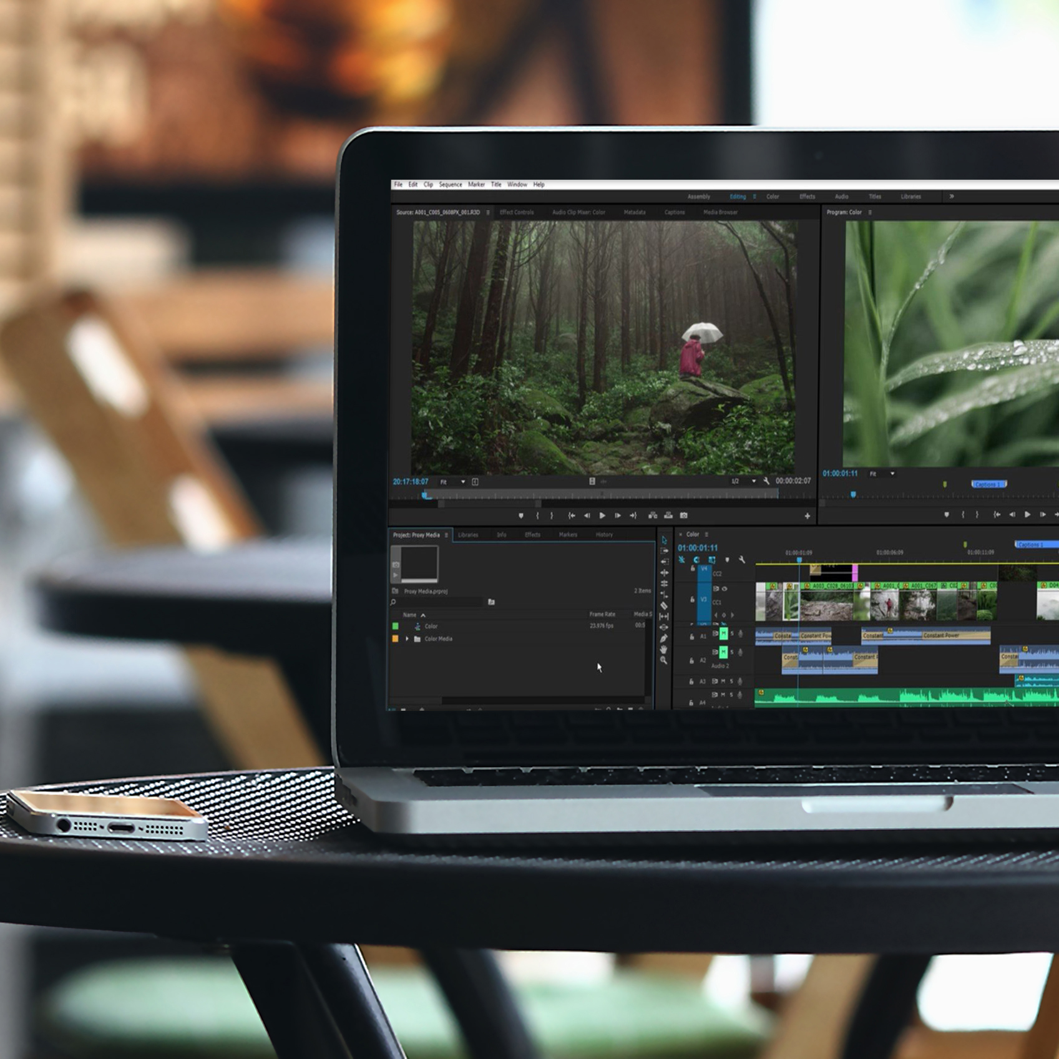
Task: Switch to the Audio workspace
Action: pyautogui.click(x=842, y=197)
